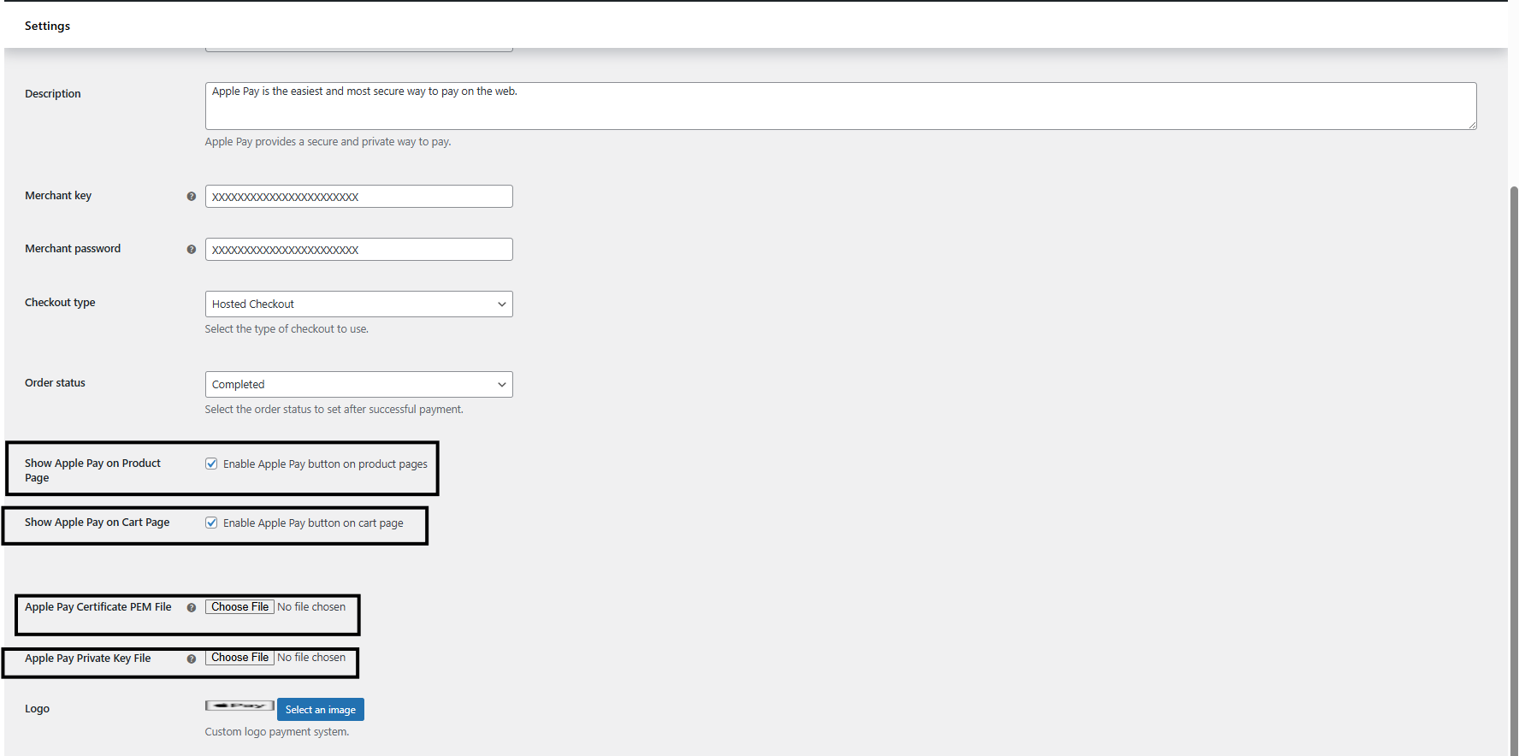Click the 'Enable Apple Pay button on cart page' label

(x=313, y=523)
